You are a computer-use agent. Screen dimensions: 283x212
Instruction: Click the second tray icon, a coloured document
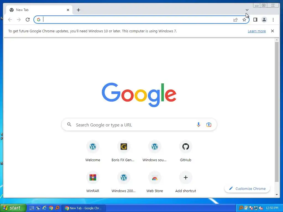coord(246,208)
